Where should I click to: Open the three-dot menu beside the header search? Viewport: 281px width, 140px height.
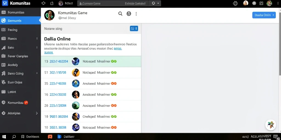pos(136,14)
